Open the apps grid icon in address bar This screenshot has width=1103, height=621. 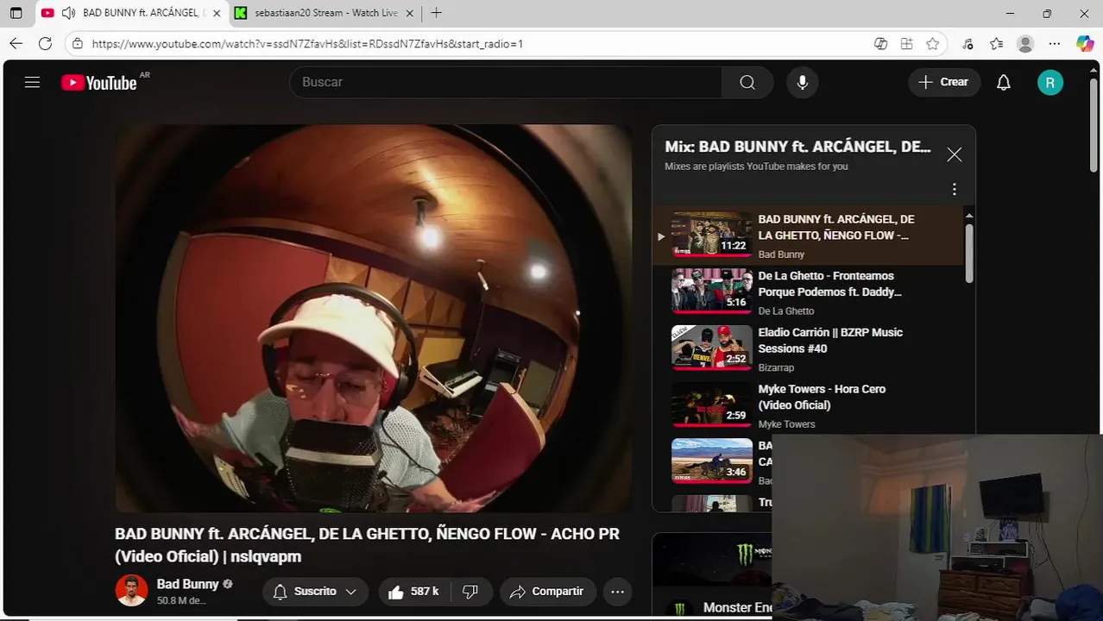pyautogui.click(x=906, y=44)
